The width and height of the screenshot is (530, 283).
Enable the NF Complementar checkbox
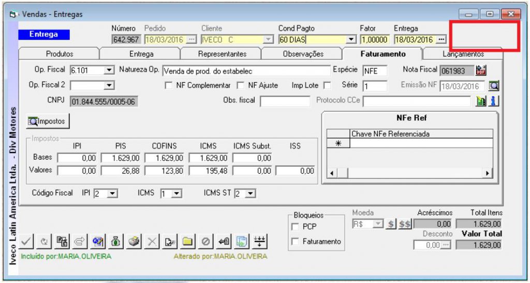pos(168,86)
